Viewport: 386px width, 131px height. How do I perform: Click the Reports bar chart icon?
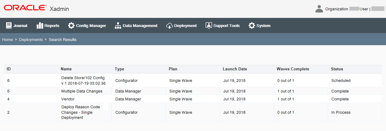click(x=40, y=25)
